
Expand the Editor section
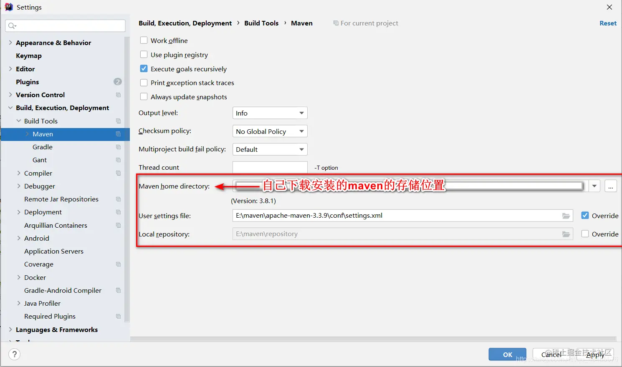(10, 69)
